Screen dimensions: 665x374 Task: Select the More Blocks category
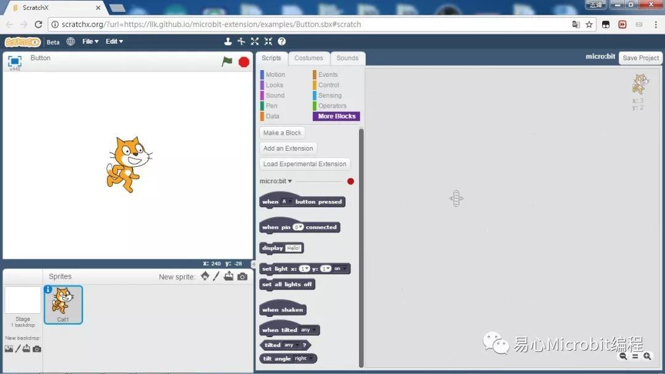click(x=336, y=116)
